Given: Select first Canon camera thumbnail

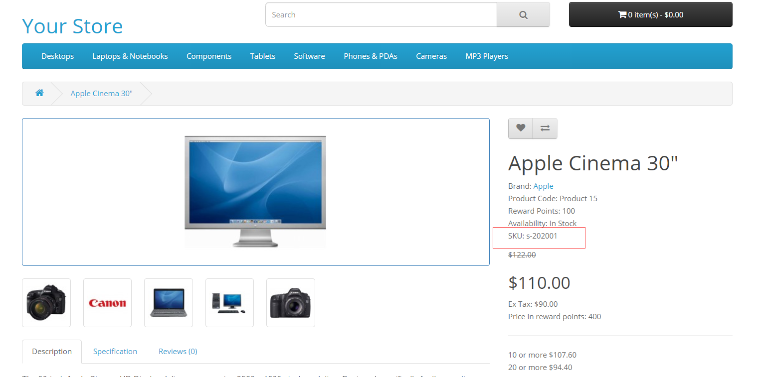Looking at the screenshot, I should pos(46,303).
